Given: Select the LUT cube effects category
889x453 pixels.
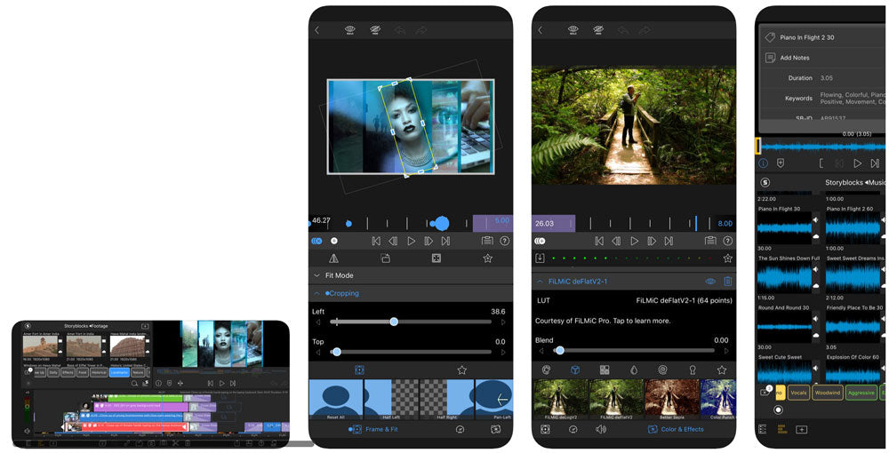Looking at the screenshot, I should point(575,370).
